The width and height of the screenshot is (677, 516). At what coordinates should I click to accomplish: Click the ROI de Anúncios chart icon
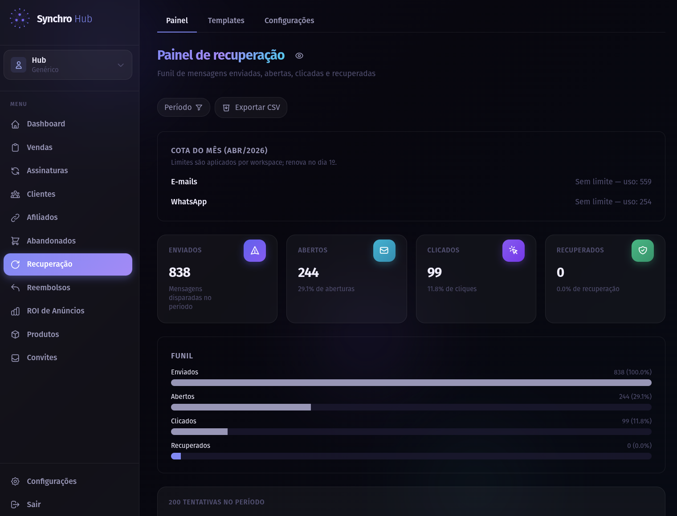click(15, 311)
